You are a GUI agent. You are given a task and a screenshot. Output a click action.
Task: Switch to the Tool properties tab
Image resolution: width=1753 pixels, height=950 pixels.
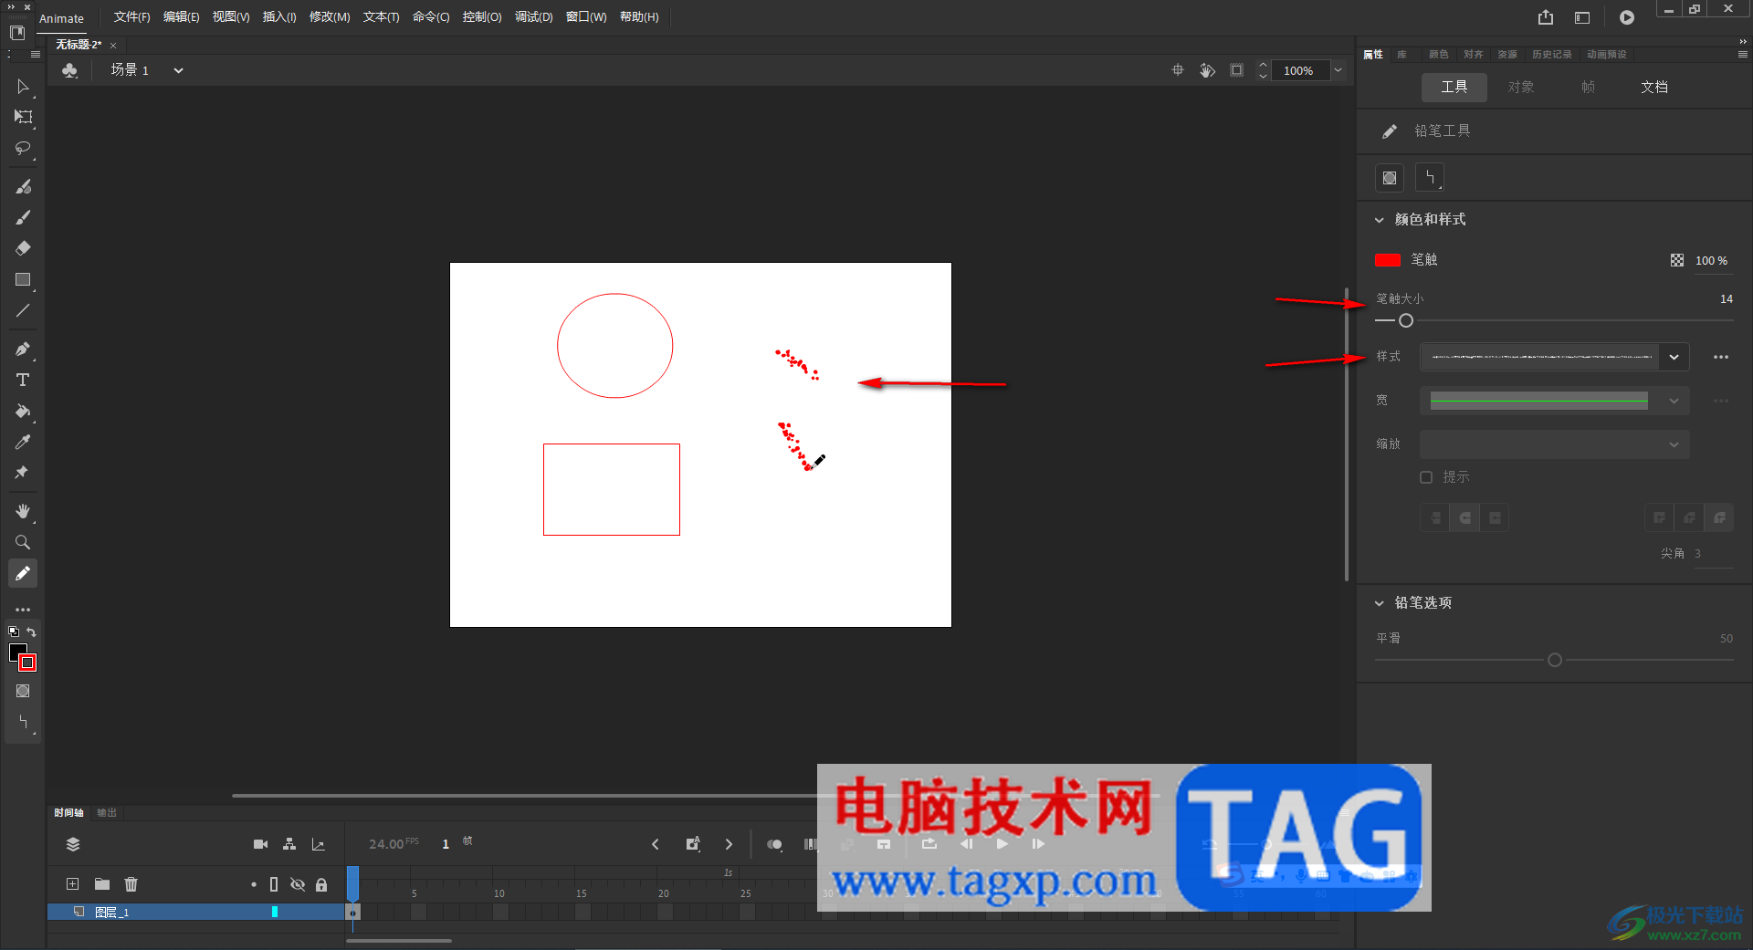tap(1454, 87)
